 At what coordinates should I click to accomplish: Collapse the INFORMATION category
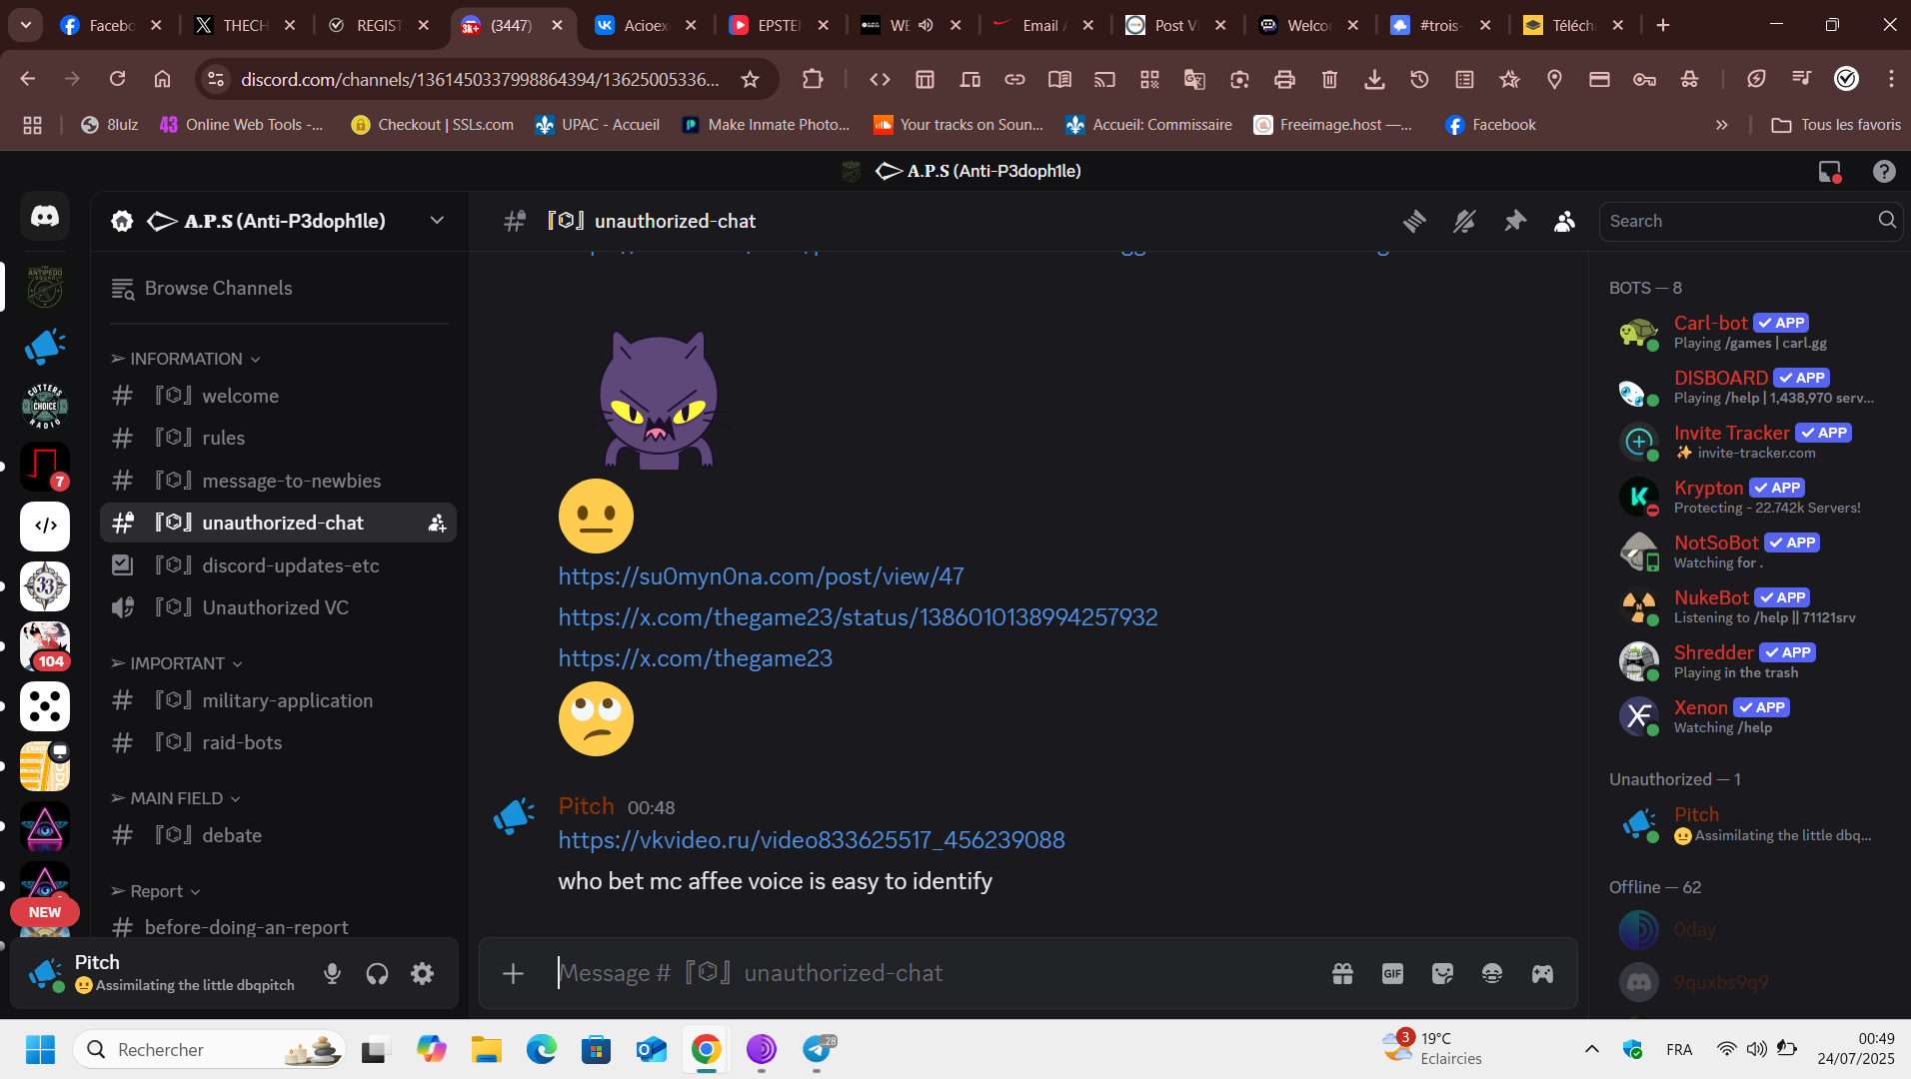tap(186, 359)
